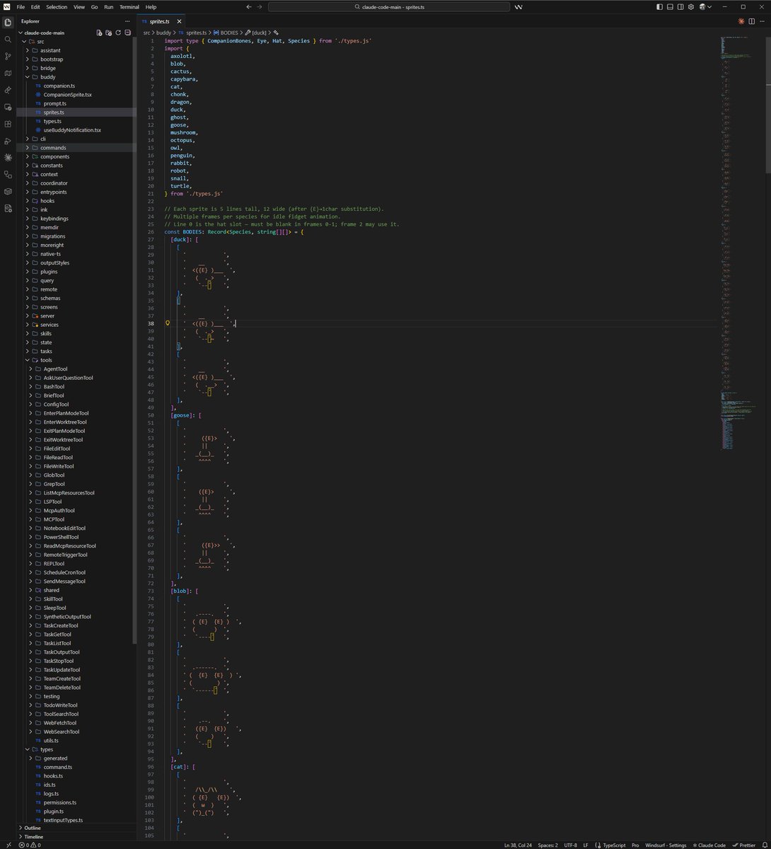This screenshot has height=849, width=771.
Task: Open the Explorer view in activity bar
Action: click(8, 22)
